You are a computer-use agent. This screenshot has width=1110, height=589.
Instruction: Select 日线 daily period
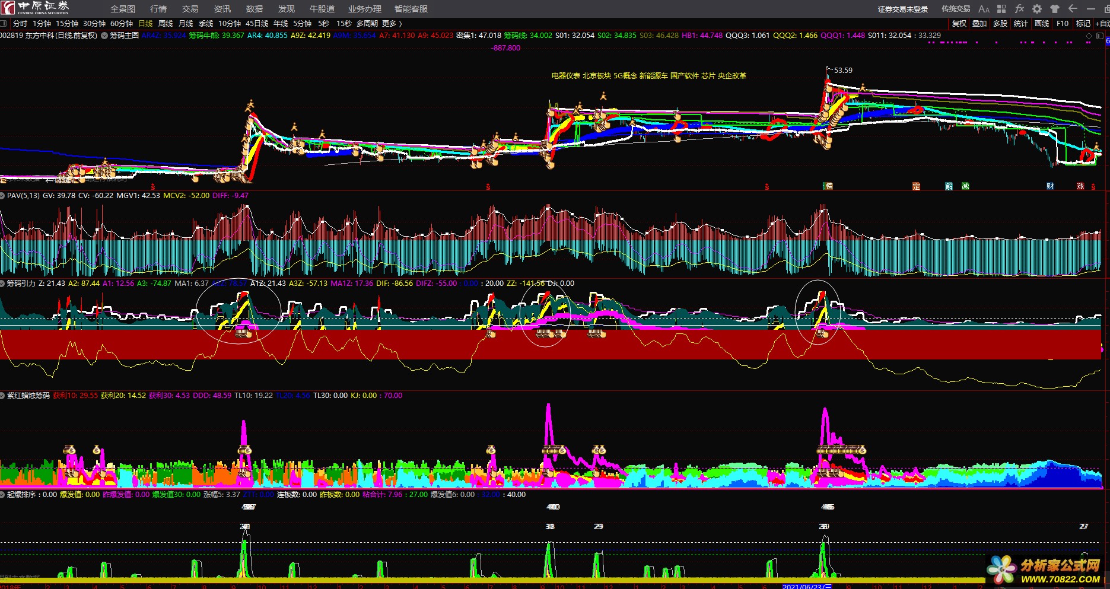[x=145, y=24]
